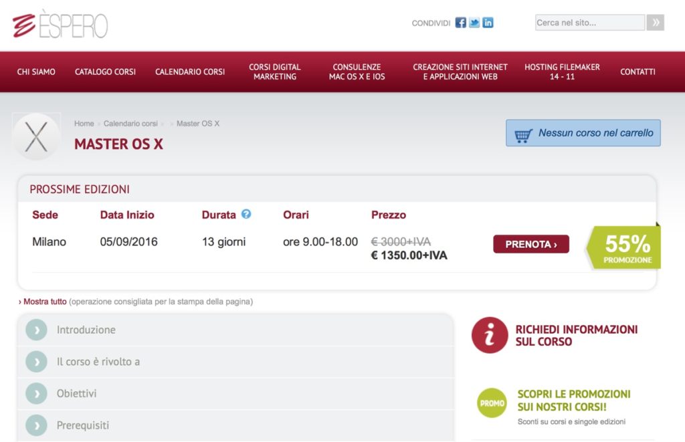Viewport: 685px width, 442px height.
Task: Expand the Prerequisiti section
Action: [235, 425]
